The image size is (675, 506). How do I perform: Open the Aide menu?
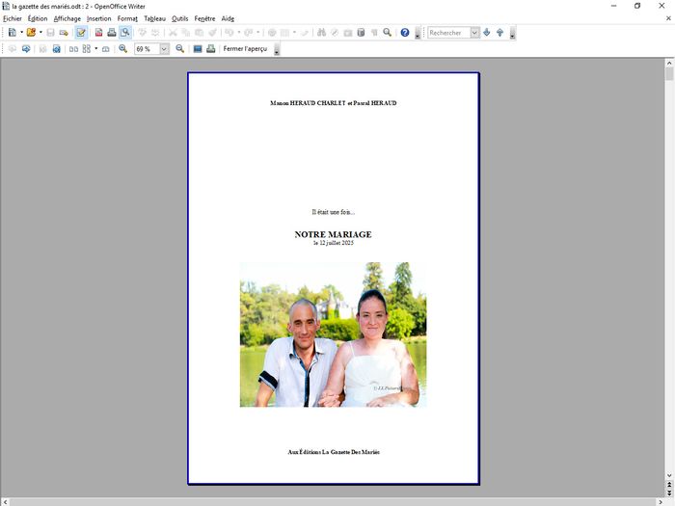point(228,18)
